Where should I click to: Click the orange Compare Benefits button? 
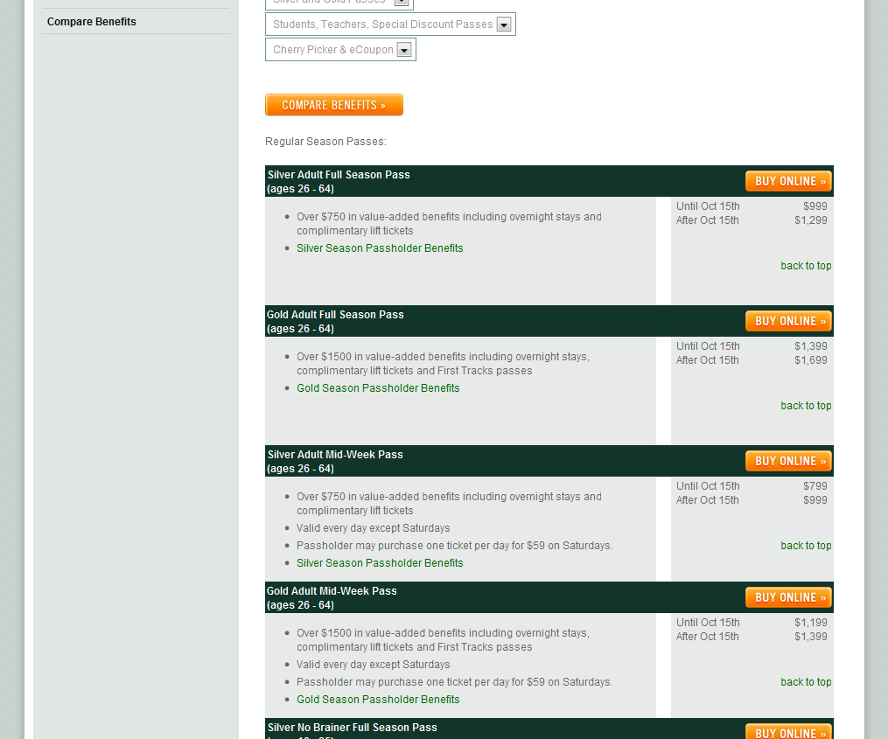tap(334, 105)
